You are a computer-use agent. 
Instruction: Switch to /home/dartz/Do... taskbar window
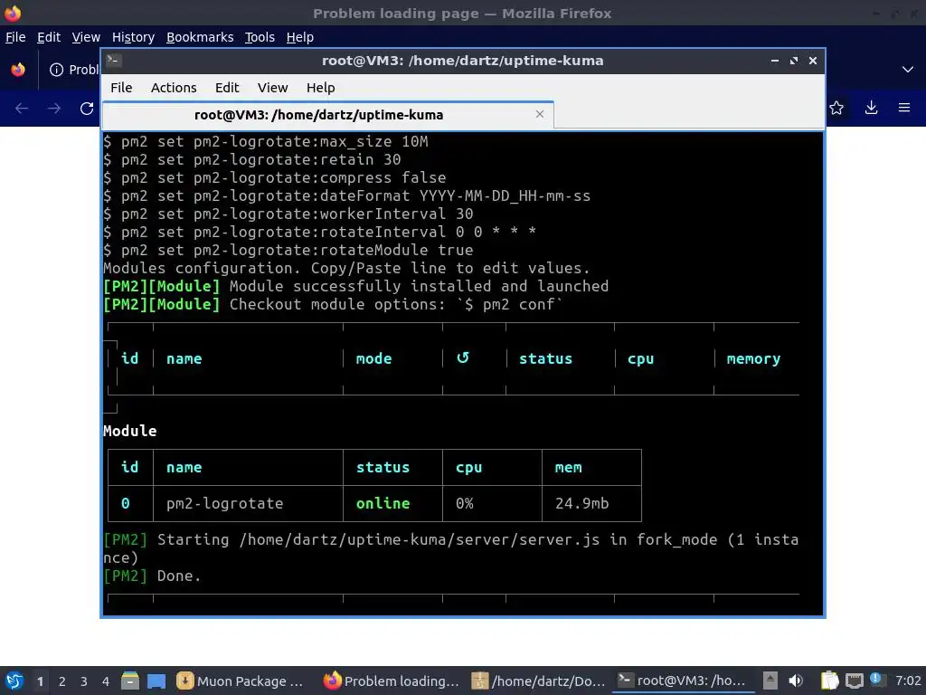[x=539, y=681]
